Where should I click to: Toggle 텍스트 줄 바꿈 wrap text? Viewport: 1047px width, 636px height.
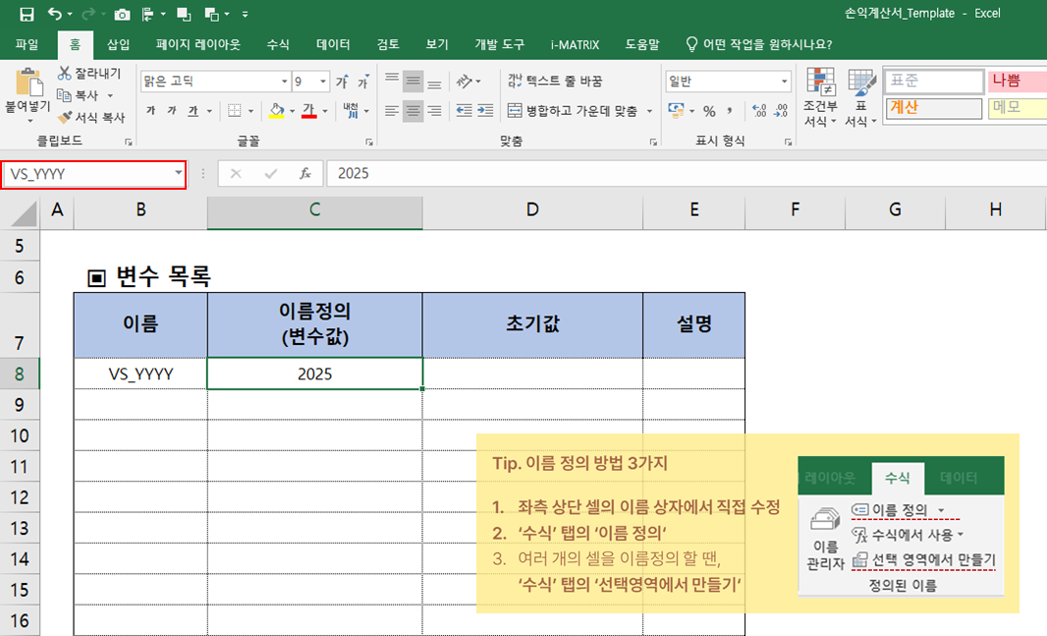coord(555,81)
